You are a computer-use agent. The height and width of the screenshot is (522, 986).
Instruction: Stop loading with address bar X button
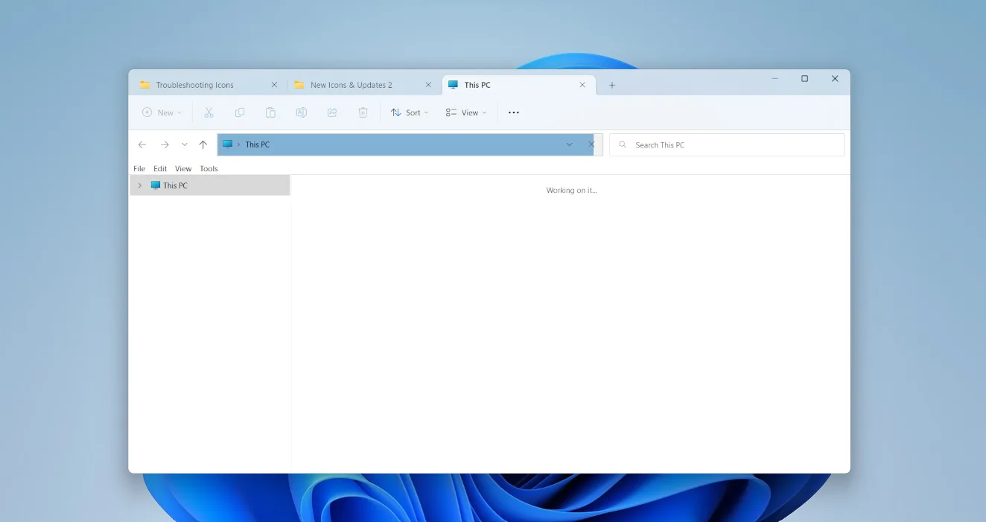pyautogui.click(x=591, y=144)
